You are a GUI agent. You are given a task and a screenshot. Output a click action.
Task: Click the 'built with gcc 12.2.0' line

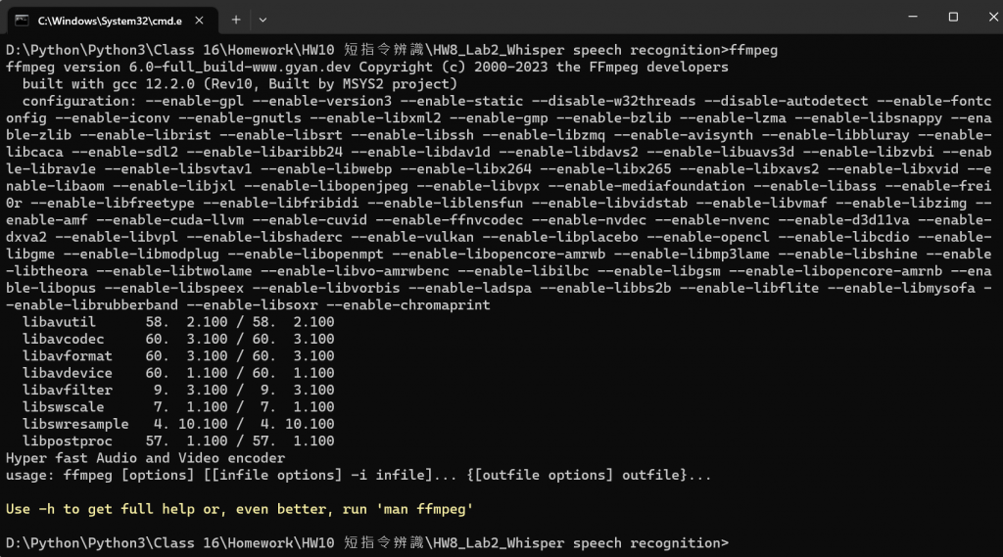[240, 84]
